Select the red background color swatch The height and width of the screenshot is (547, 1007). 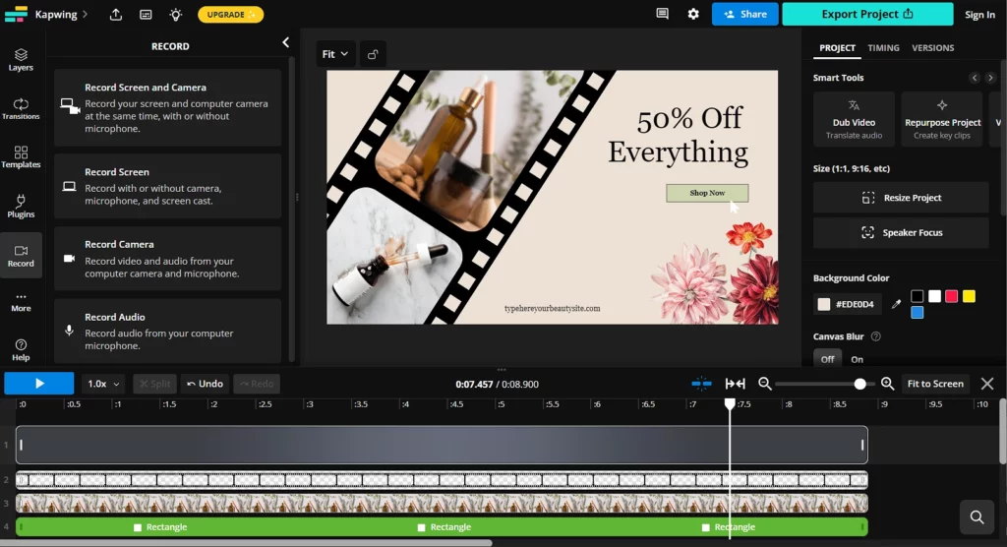point(951,296)
